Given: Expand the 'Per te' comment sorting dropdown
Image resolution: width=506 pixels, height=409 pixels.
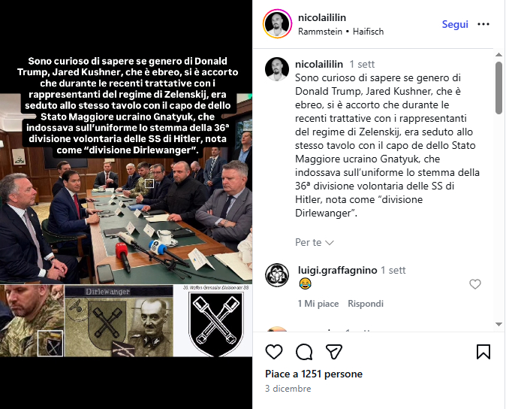Looking at the screenshot, I should [x=315, y=242].
